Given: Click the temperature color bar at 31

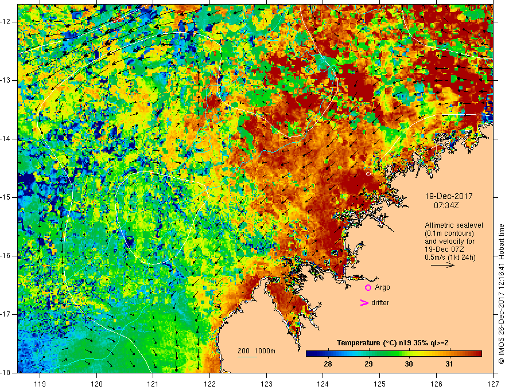Looking at the screenshot, I should click(x=449, y=354).
